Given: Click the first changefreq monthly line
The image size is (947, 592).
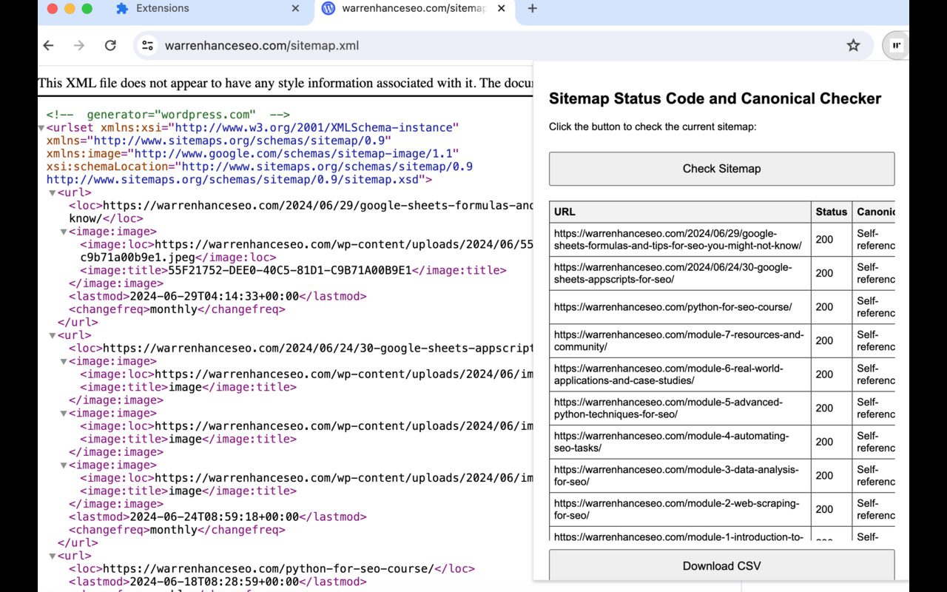Looking at the screenshot, I should (177, 309).
